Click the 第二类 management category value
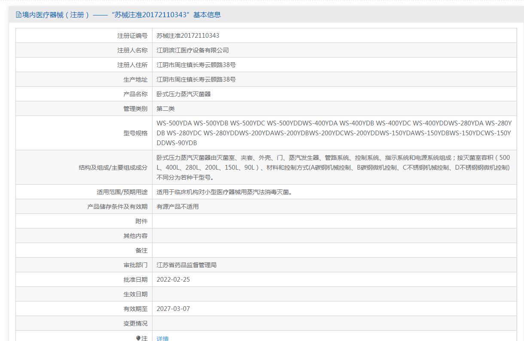524x341 pixels. pos(165,109)
